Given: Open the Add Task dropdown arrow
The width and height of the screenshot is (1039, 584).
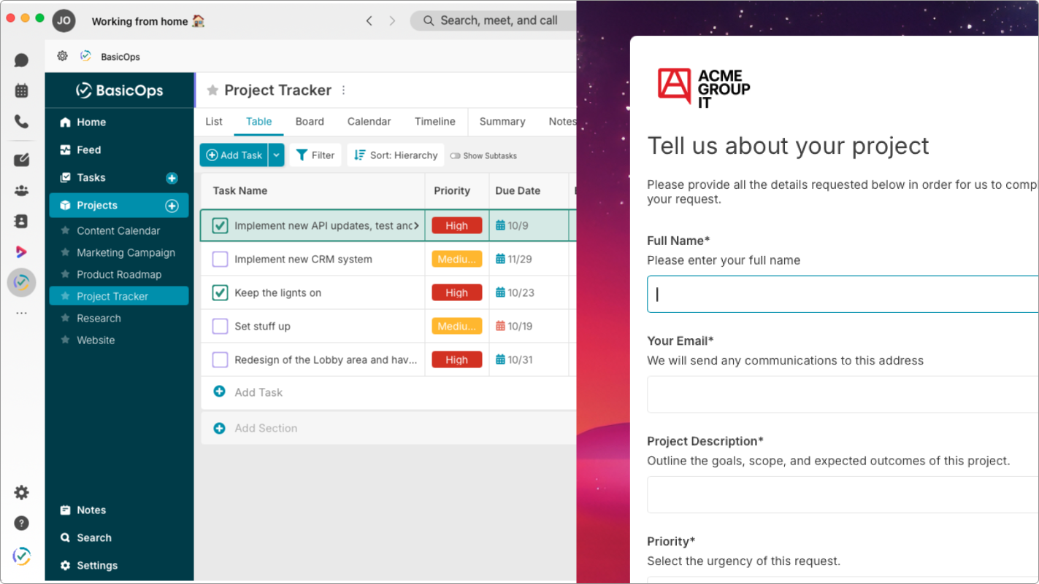Looking at the screenshot, I should (276, 155).
